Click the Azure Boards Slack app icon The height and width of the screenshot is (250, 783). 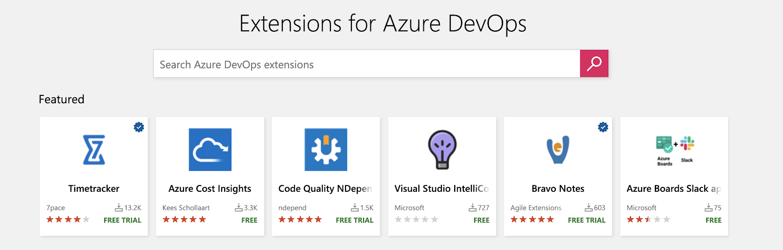coord(674,150)
